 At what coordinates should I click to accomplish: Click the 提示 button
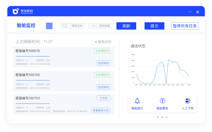click(x=154, y=26)
